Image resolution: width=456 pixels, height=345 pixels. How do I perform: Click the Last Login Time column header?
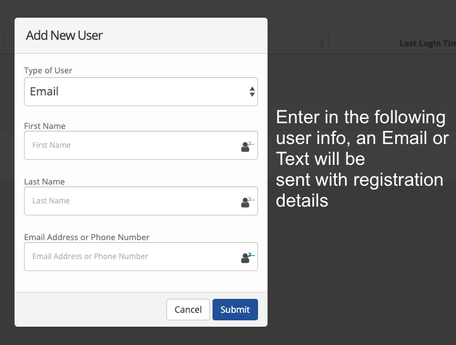[x=427, y=44]
